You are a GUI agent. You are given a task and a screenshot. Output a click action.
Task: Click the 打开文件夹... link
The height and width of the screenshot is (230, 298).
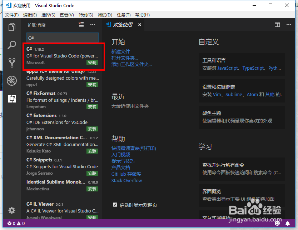coord(124,58)
